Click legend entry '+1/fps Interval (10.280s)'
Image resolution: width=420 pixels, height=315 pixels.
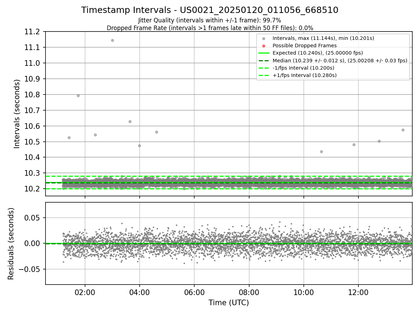tap(304, 75)
